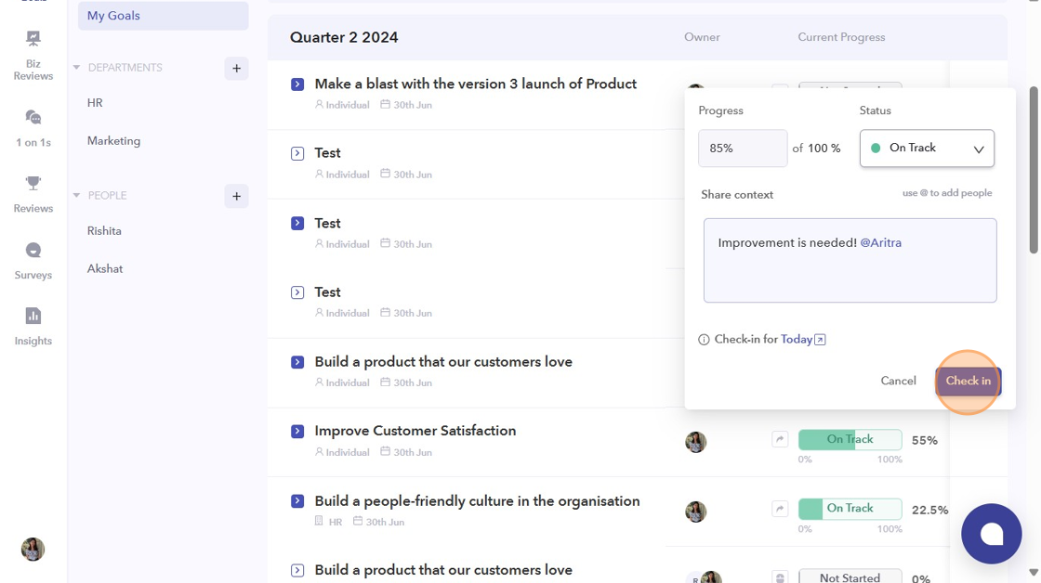Image resolution: width=1041 pixels, height=583 pixels.
Task: Open Surveys from the sidebar
Action: [x=33, y=260]
